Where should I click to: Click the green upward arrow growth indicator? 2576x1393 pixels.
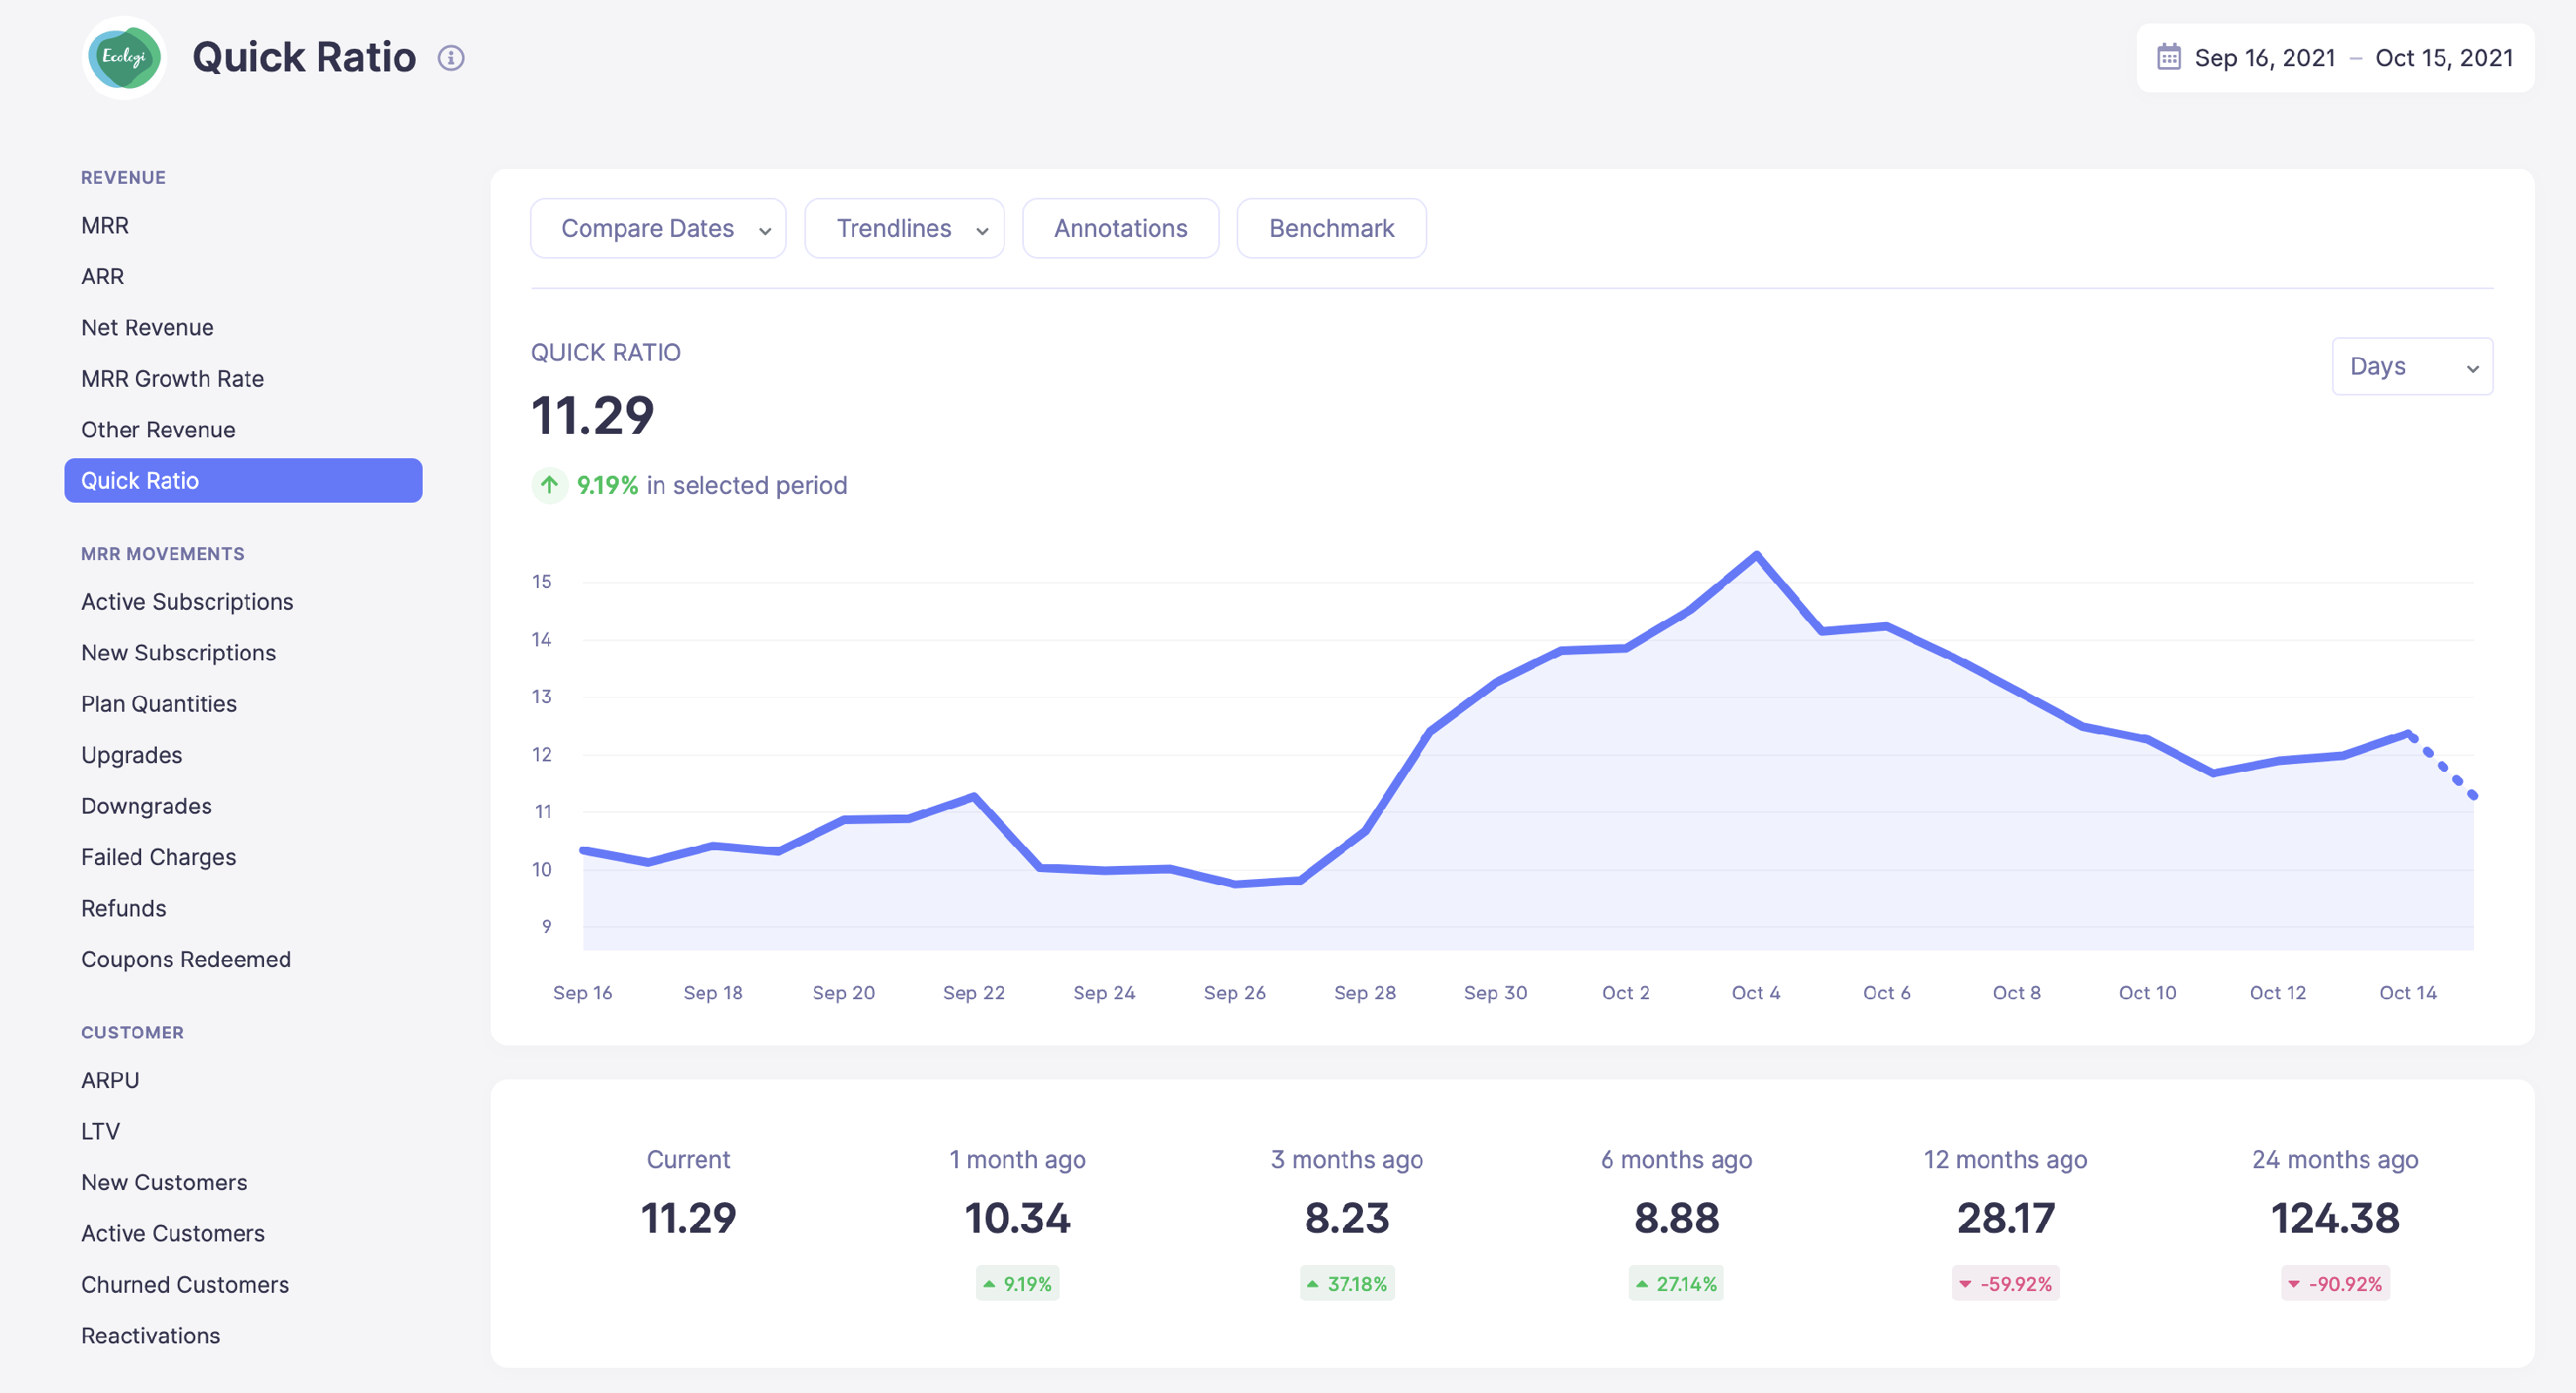click(x=549, y=485)
